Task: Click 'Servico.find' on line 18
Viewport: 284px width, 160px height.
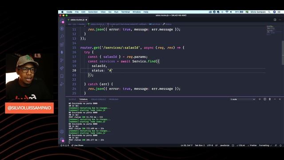Action: point(144,61)
